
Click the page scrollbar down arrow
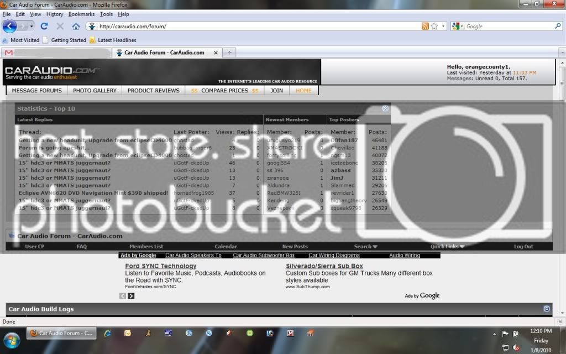(562, 313)
